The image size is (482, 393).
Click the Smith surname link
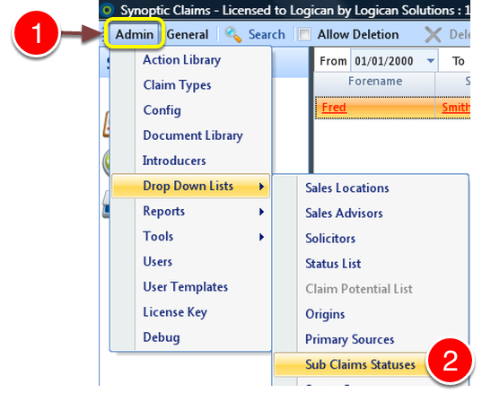click(x=456, y=108)
